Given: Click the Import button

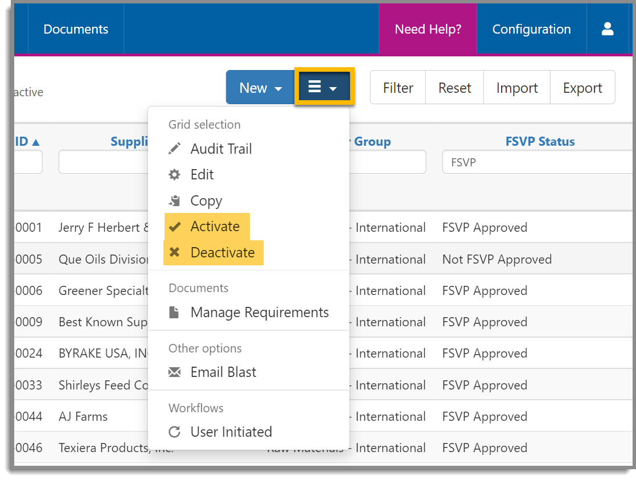Looking at the screenshot, I should tap(516, 88).
